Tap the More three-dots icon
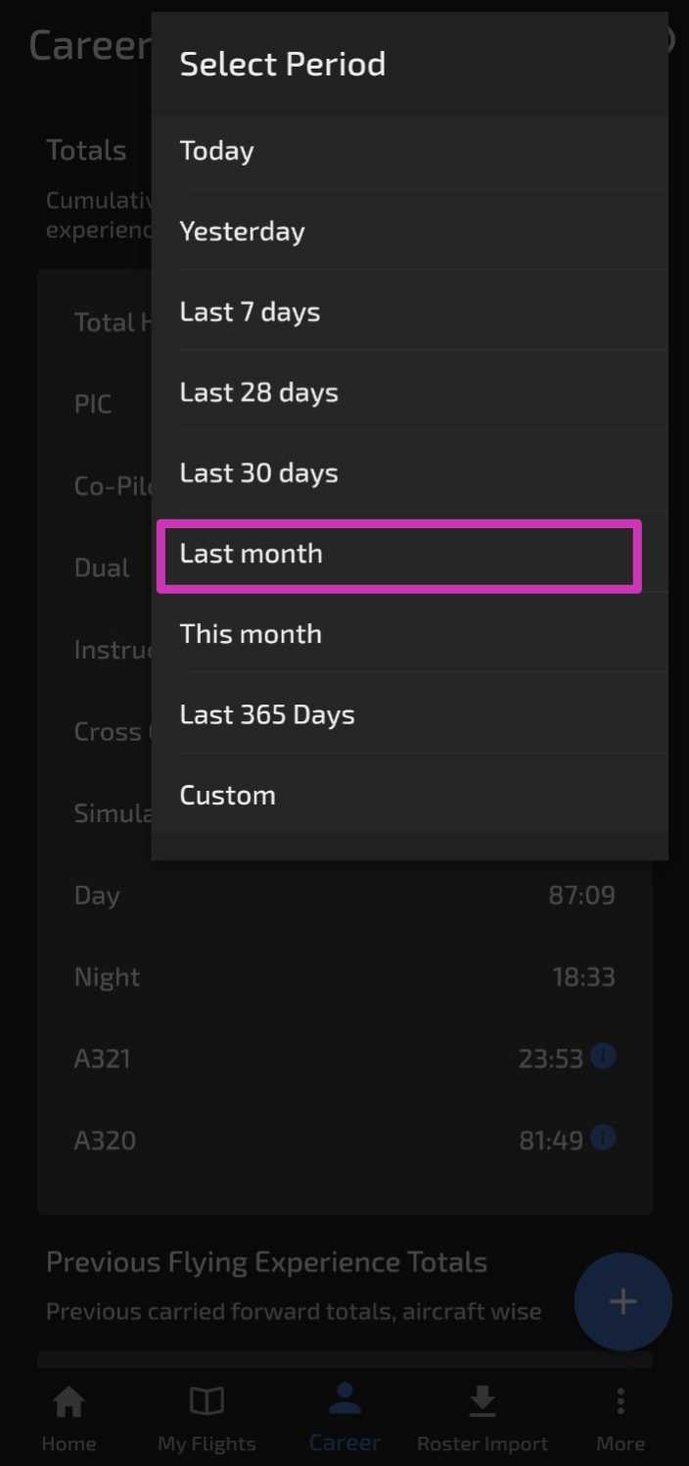Viewport: 689px width, 1466px height. [x=620, y=1402]
